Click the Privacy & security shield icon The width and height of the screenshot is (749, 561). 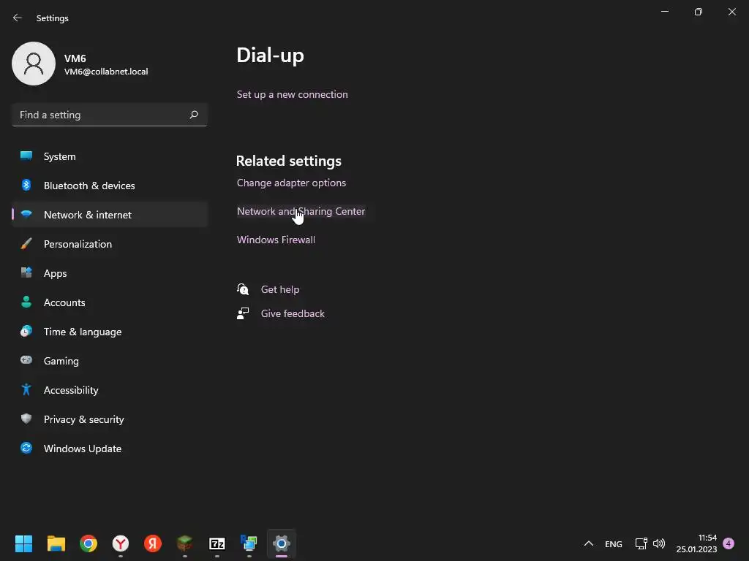click(26, 419)
